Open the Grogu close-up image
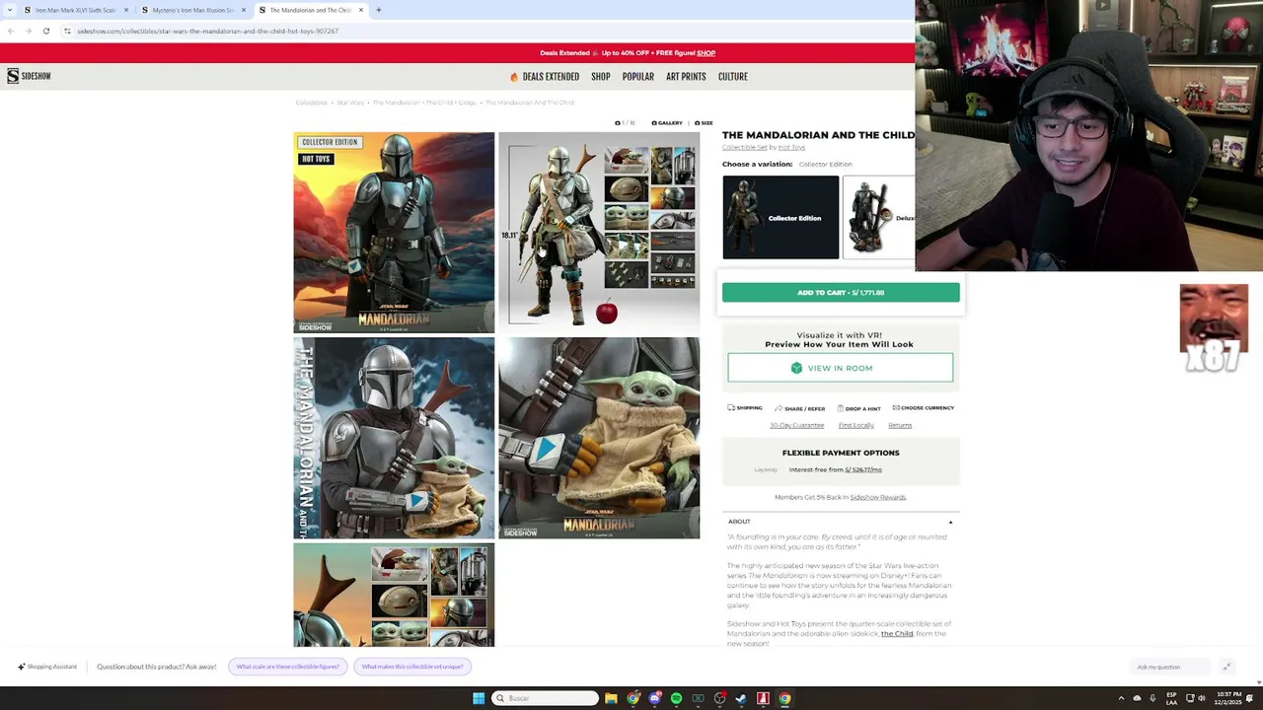 coord(599,438)
